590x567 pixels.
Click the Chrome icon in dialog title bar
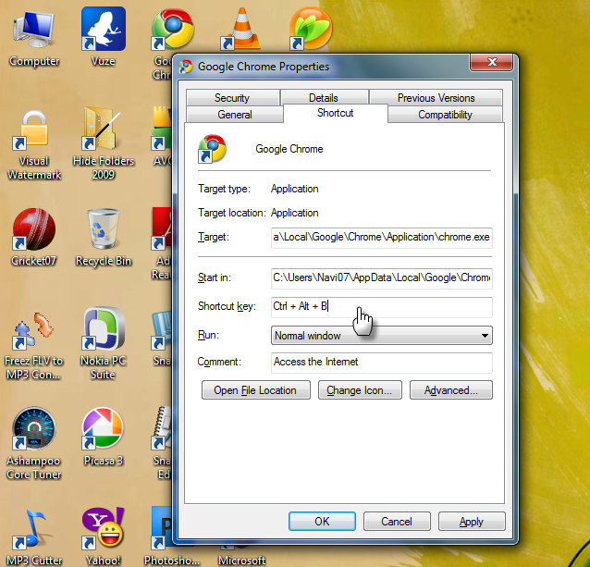[186, 67]
